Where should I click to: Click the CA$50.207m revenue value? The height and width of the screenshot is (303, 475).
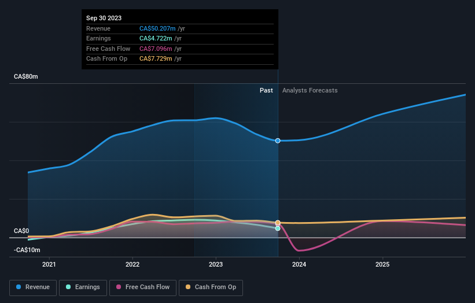click(157, 28)
